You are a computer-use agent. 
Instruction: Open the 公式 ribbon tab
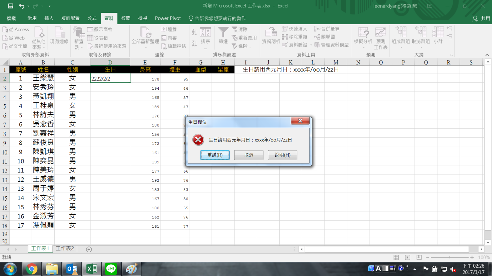click(x=92, y=18)
